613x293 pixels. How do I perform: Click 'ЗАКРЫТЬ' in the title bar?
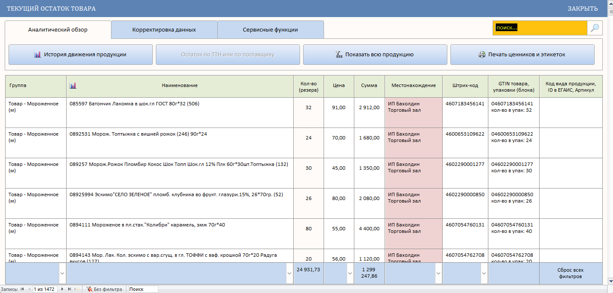point(582,9)
